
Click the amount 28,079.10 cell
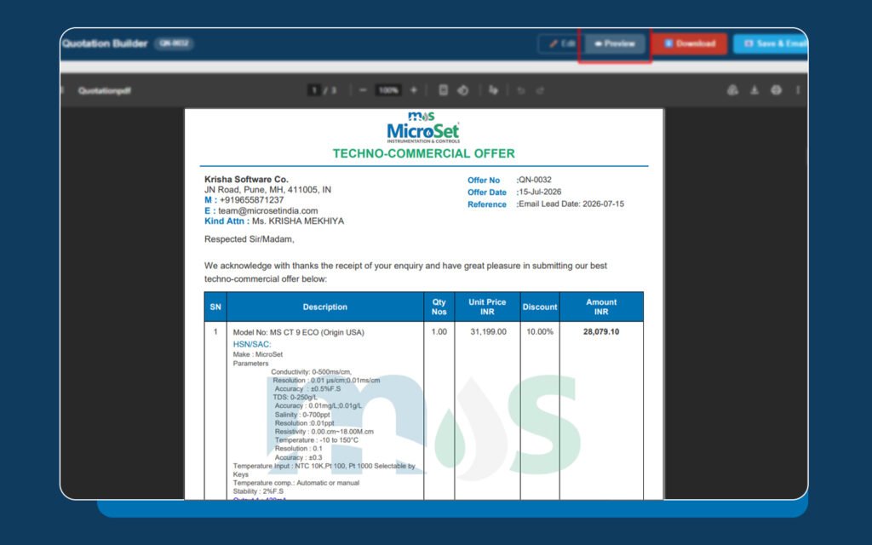tap(601, 332)
